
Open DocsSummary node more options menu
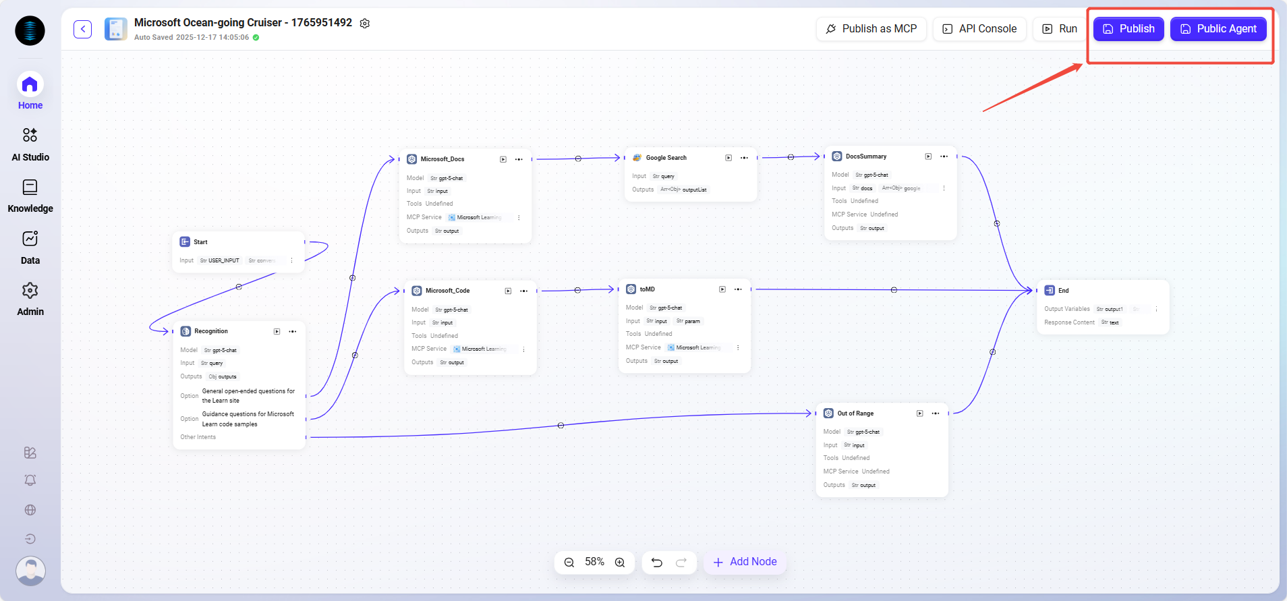click(944, 156)
